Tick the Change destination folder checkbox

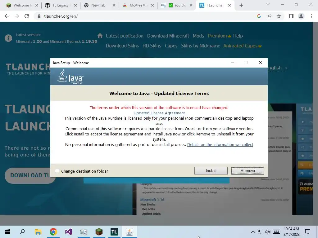point(57,171)
